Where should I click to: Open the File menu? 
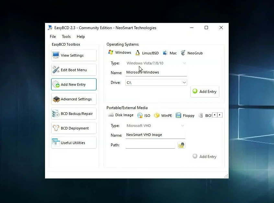coord(53,37)
